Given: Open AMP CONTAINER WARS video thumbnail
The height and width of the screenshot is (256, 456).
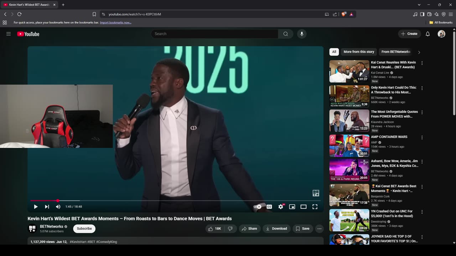Looking at the screenshot, I should (349, 146).
